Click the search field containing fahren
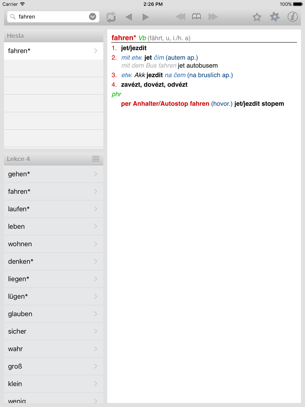305x407 pixels. pos(53,17)
